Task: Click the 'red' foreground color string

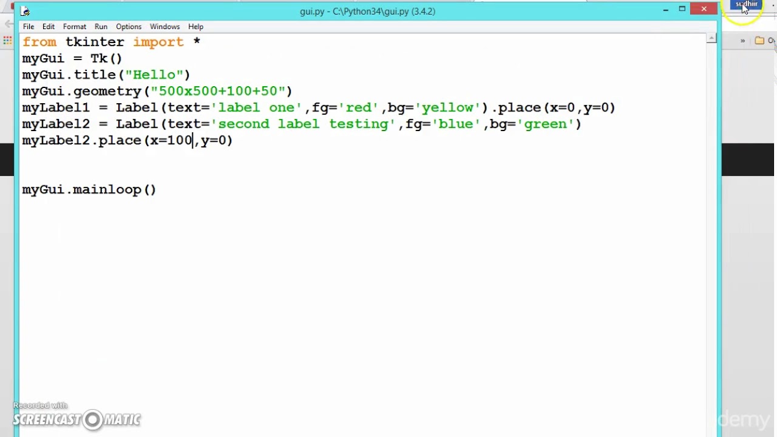Action: click(359, 107)
